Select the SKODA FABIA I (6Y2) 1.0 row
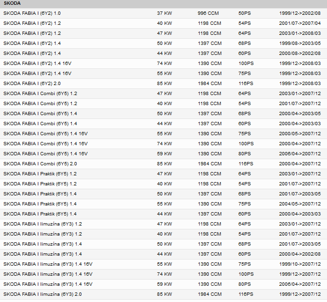The height and width of the screenshot is (302, 327). pos(32,13)
